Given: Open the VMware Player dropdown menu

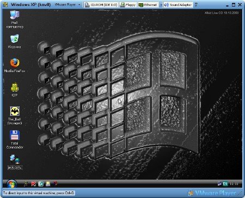Looking at the screenshot, I should (x=68, y=5).
